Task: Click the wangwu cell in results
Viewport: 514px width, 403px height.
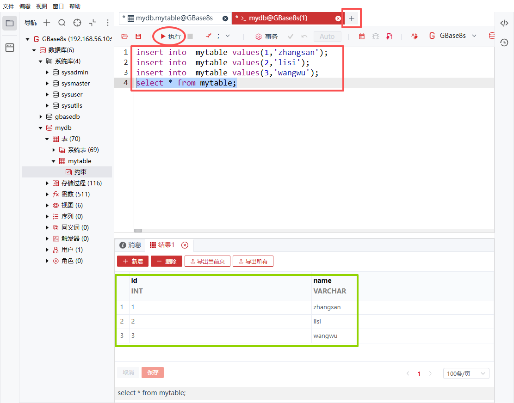Action: [403, 336]
